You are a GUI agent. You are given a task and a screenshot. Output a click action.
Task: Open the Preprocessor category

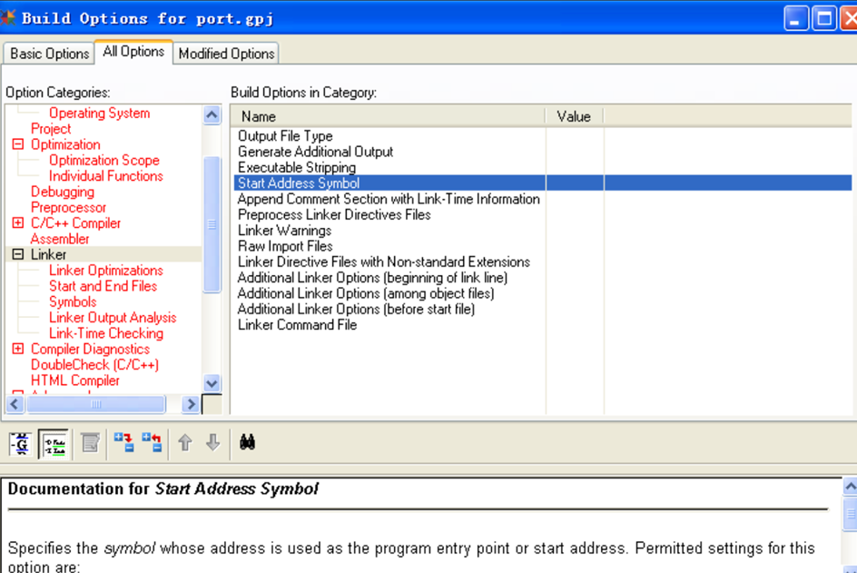[x=68, y=208]
